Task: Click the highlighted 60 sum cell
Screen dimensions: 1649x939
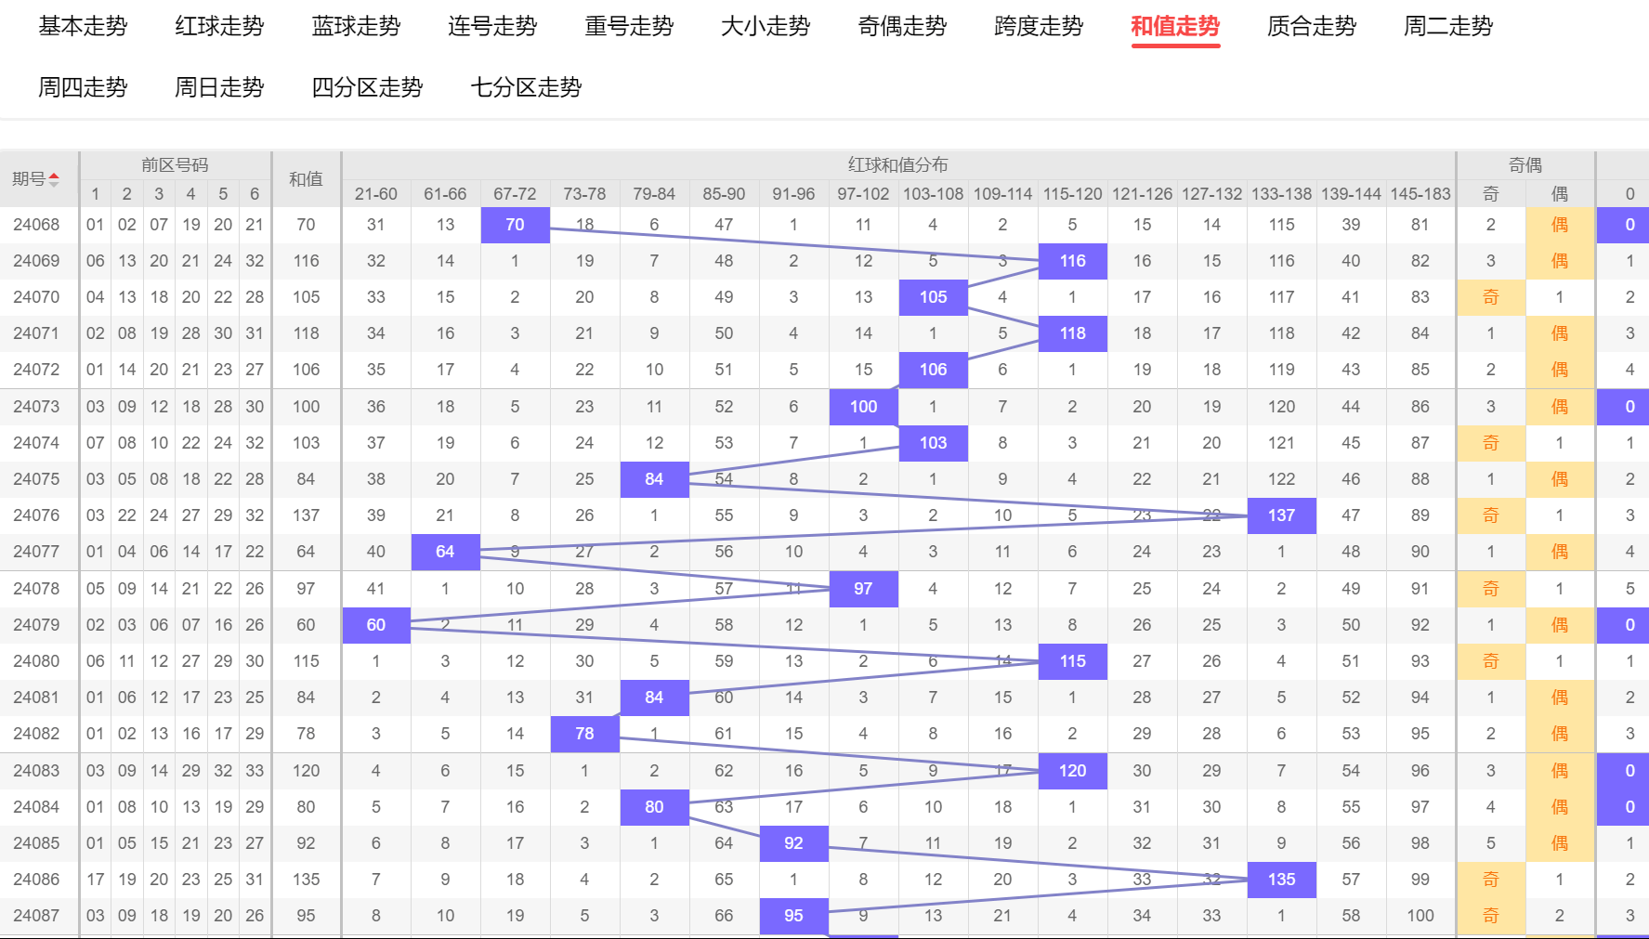Action: (375, 625)
